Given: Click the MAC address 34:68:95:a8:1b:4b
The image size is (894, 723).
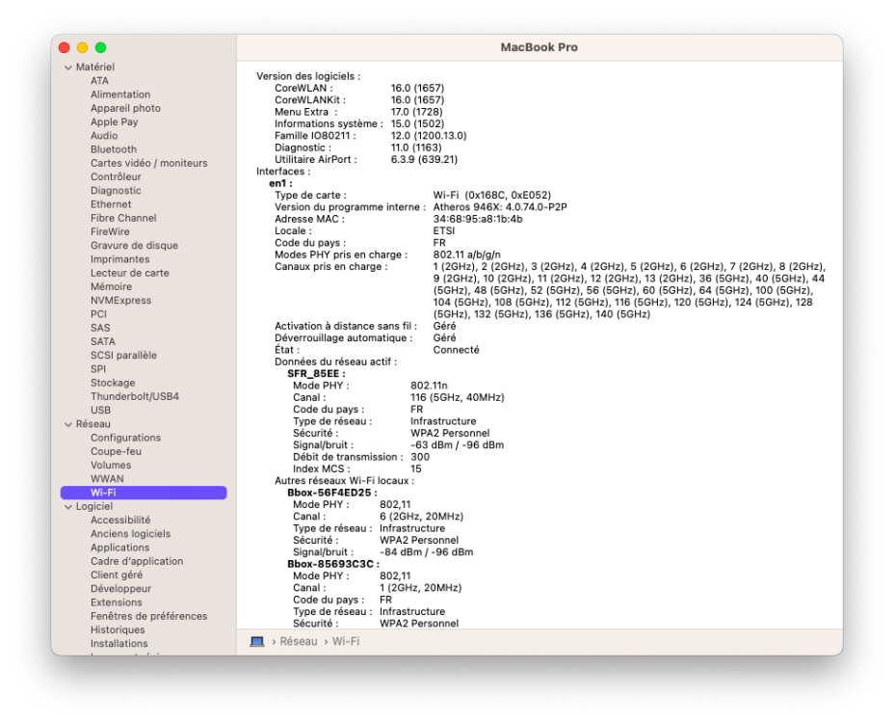Looking at the screenshot, I should 478,219.
